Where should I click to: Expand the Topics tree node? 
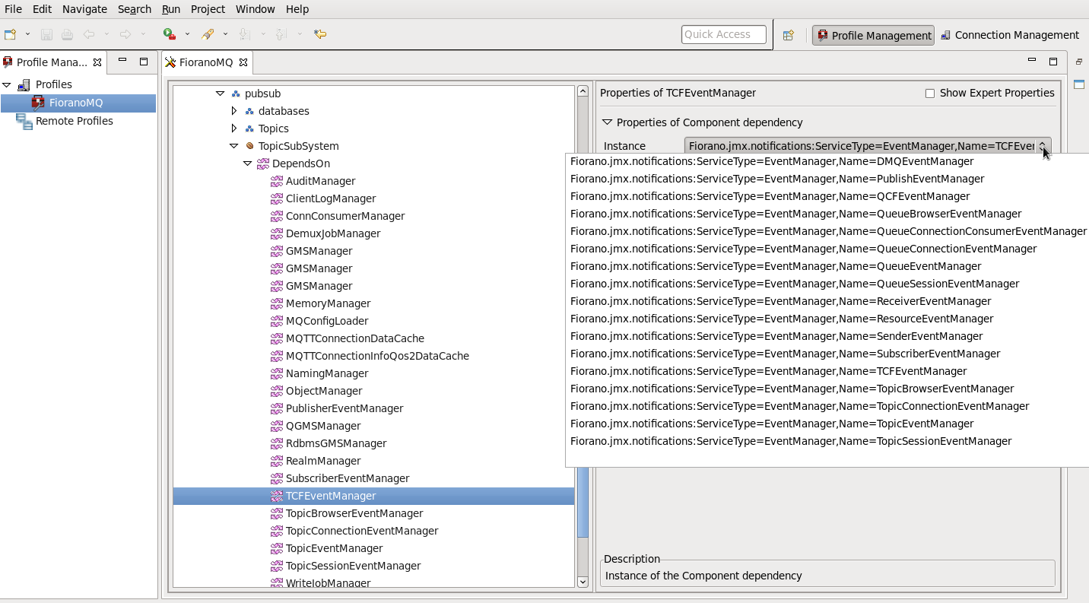(233, 129)
